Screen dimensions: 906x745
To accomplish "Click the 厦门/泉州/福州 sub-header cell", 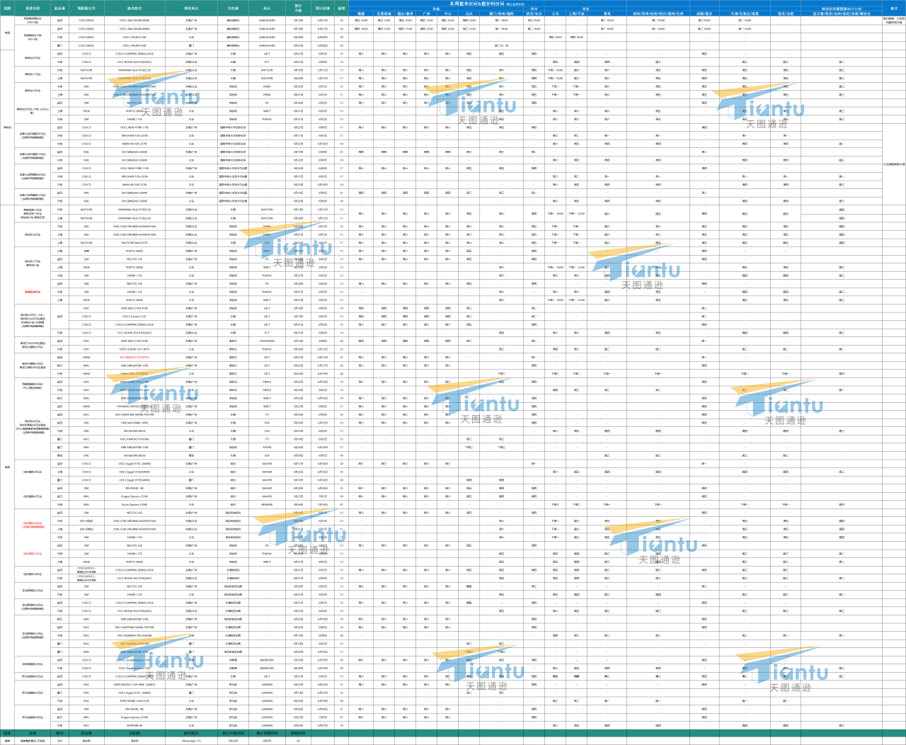I will pos(502,13).
